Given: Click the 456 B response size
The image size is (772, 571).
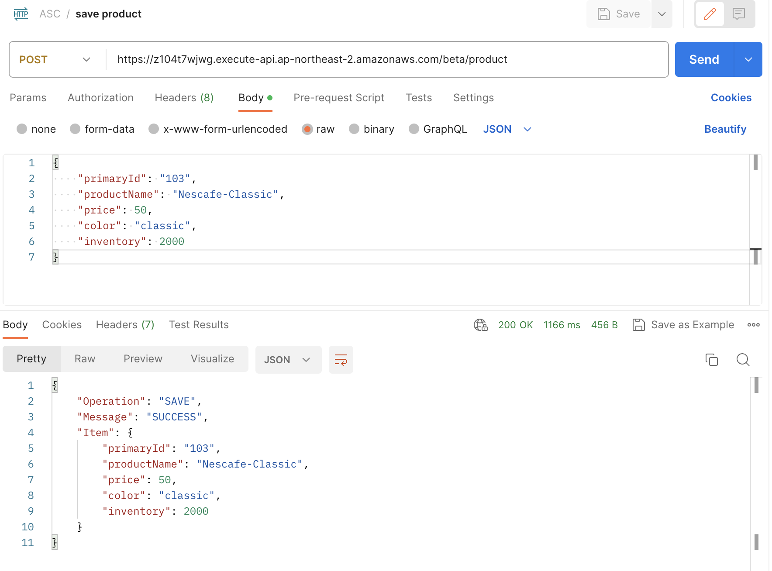Looking at the screenshot, I should 604,325.
